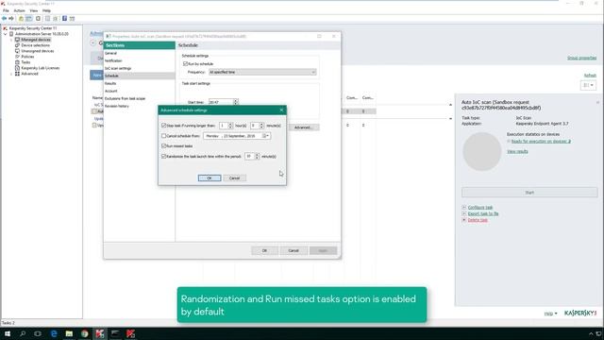Open taskbar search
This screenshot has height=340, width=604.
pyautogui.click(x=23, y=333)
